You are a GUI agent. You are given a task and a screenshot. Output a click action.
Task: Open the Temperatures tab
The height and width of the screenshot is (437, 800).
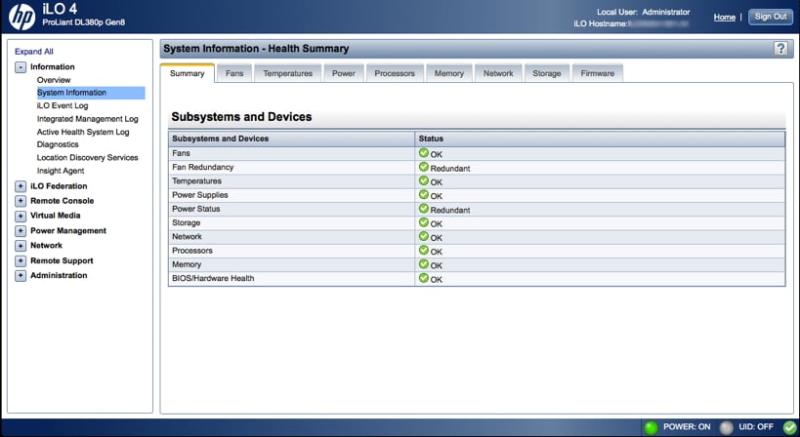(x=288, y=73)
